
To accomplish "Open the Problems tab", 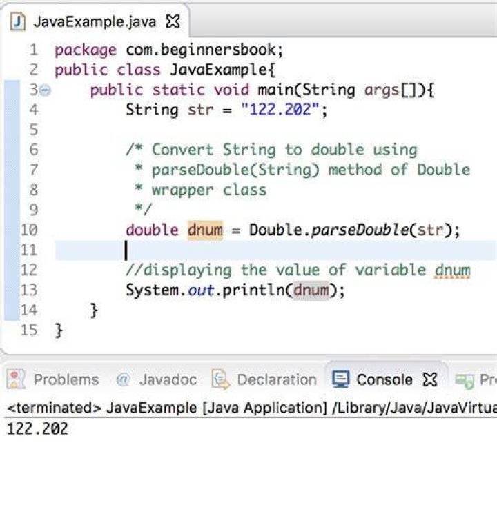I will (53, 379).
